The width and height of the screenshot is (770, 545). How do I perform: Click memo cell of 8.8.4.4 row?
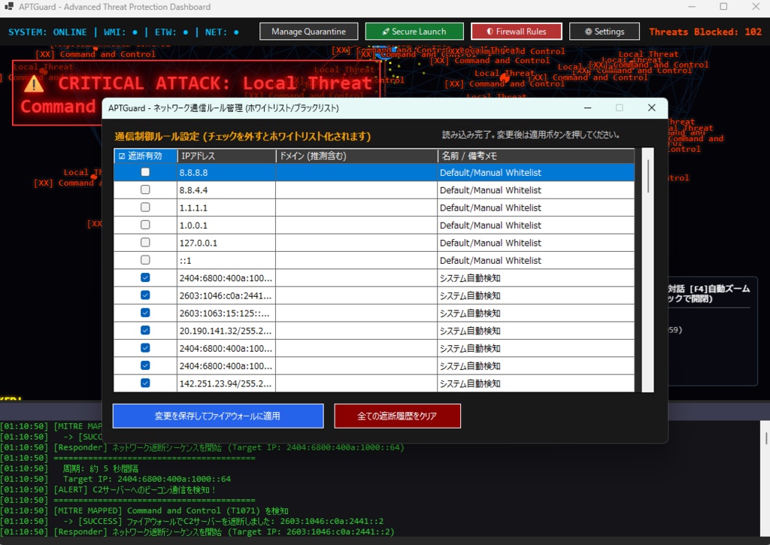tap(535, 190)
